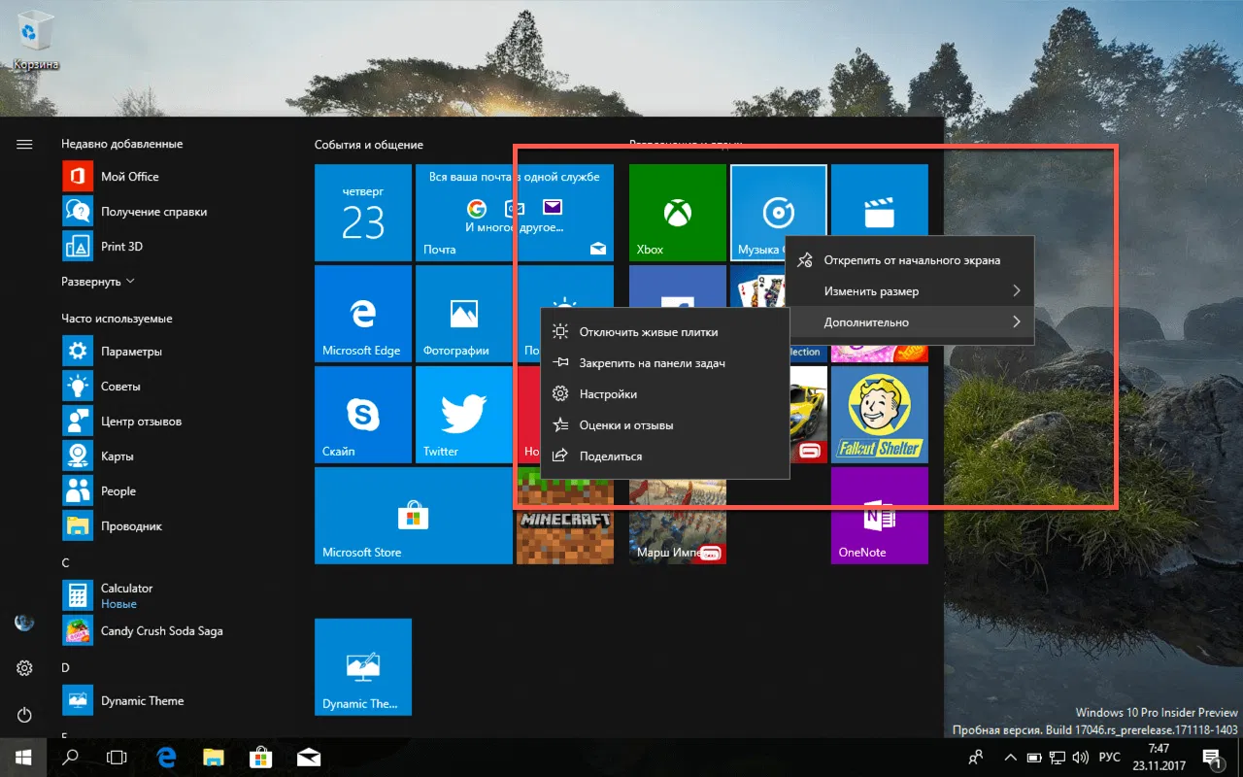Launch Groove Музыка from its tile

pos(778,212)
